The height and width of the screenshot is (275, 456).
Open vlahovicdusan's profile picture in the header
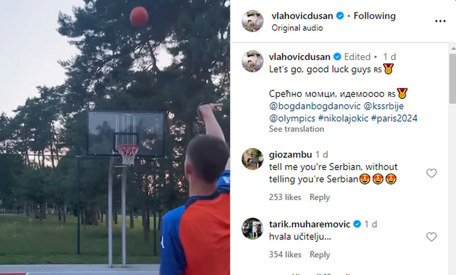tap(253, 21)
